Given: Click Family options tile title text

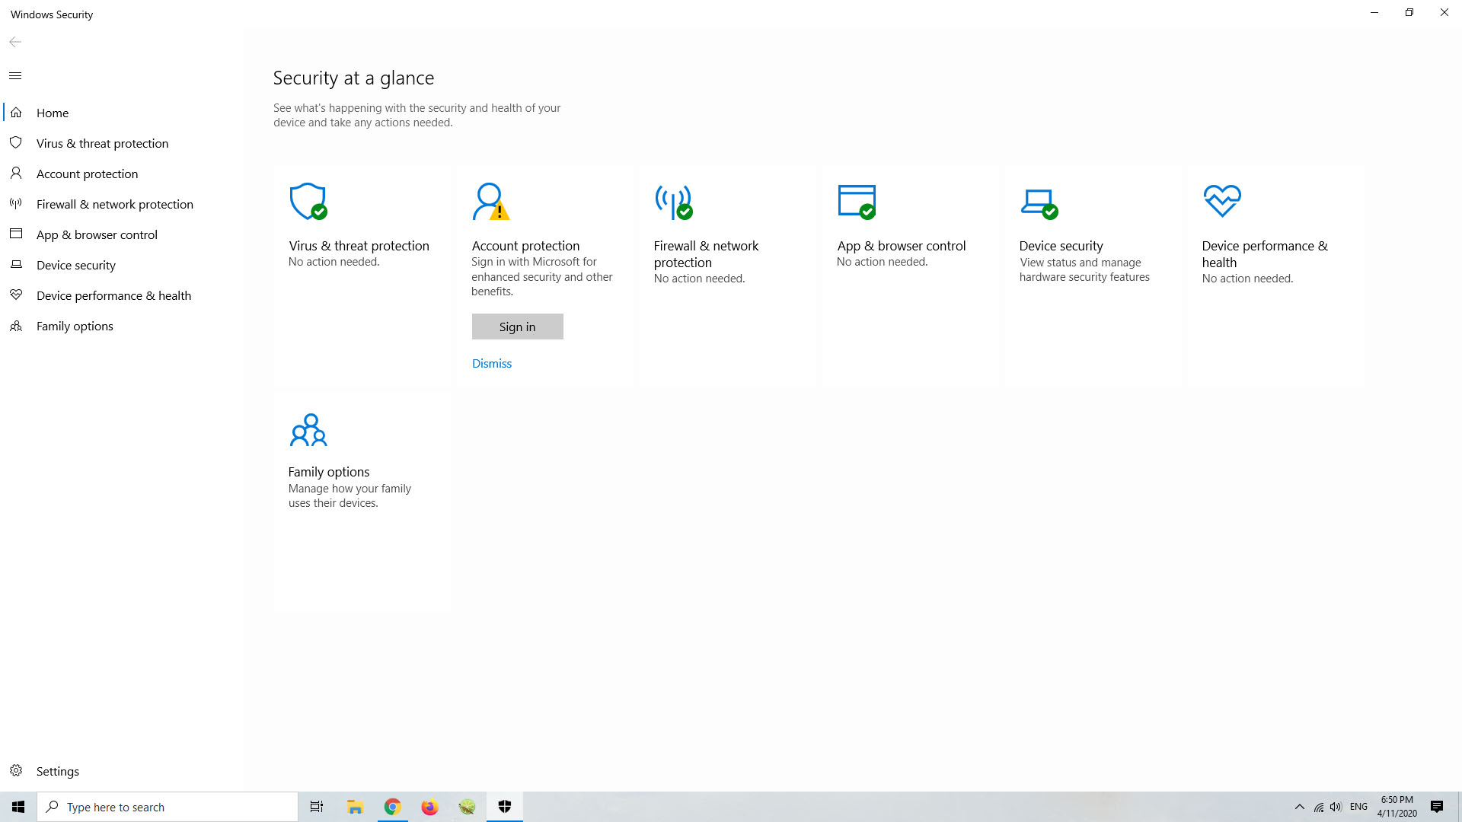Looking at the screenshot, I should coord(329,472).
